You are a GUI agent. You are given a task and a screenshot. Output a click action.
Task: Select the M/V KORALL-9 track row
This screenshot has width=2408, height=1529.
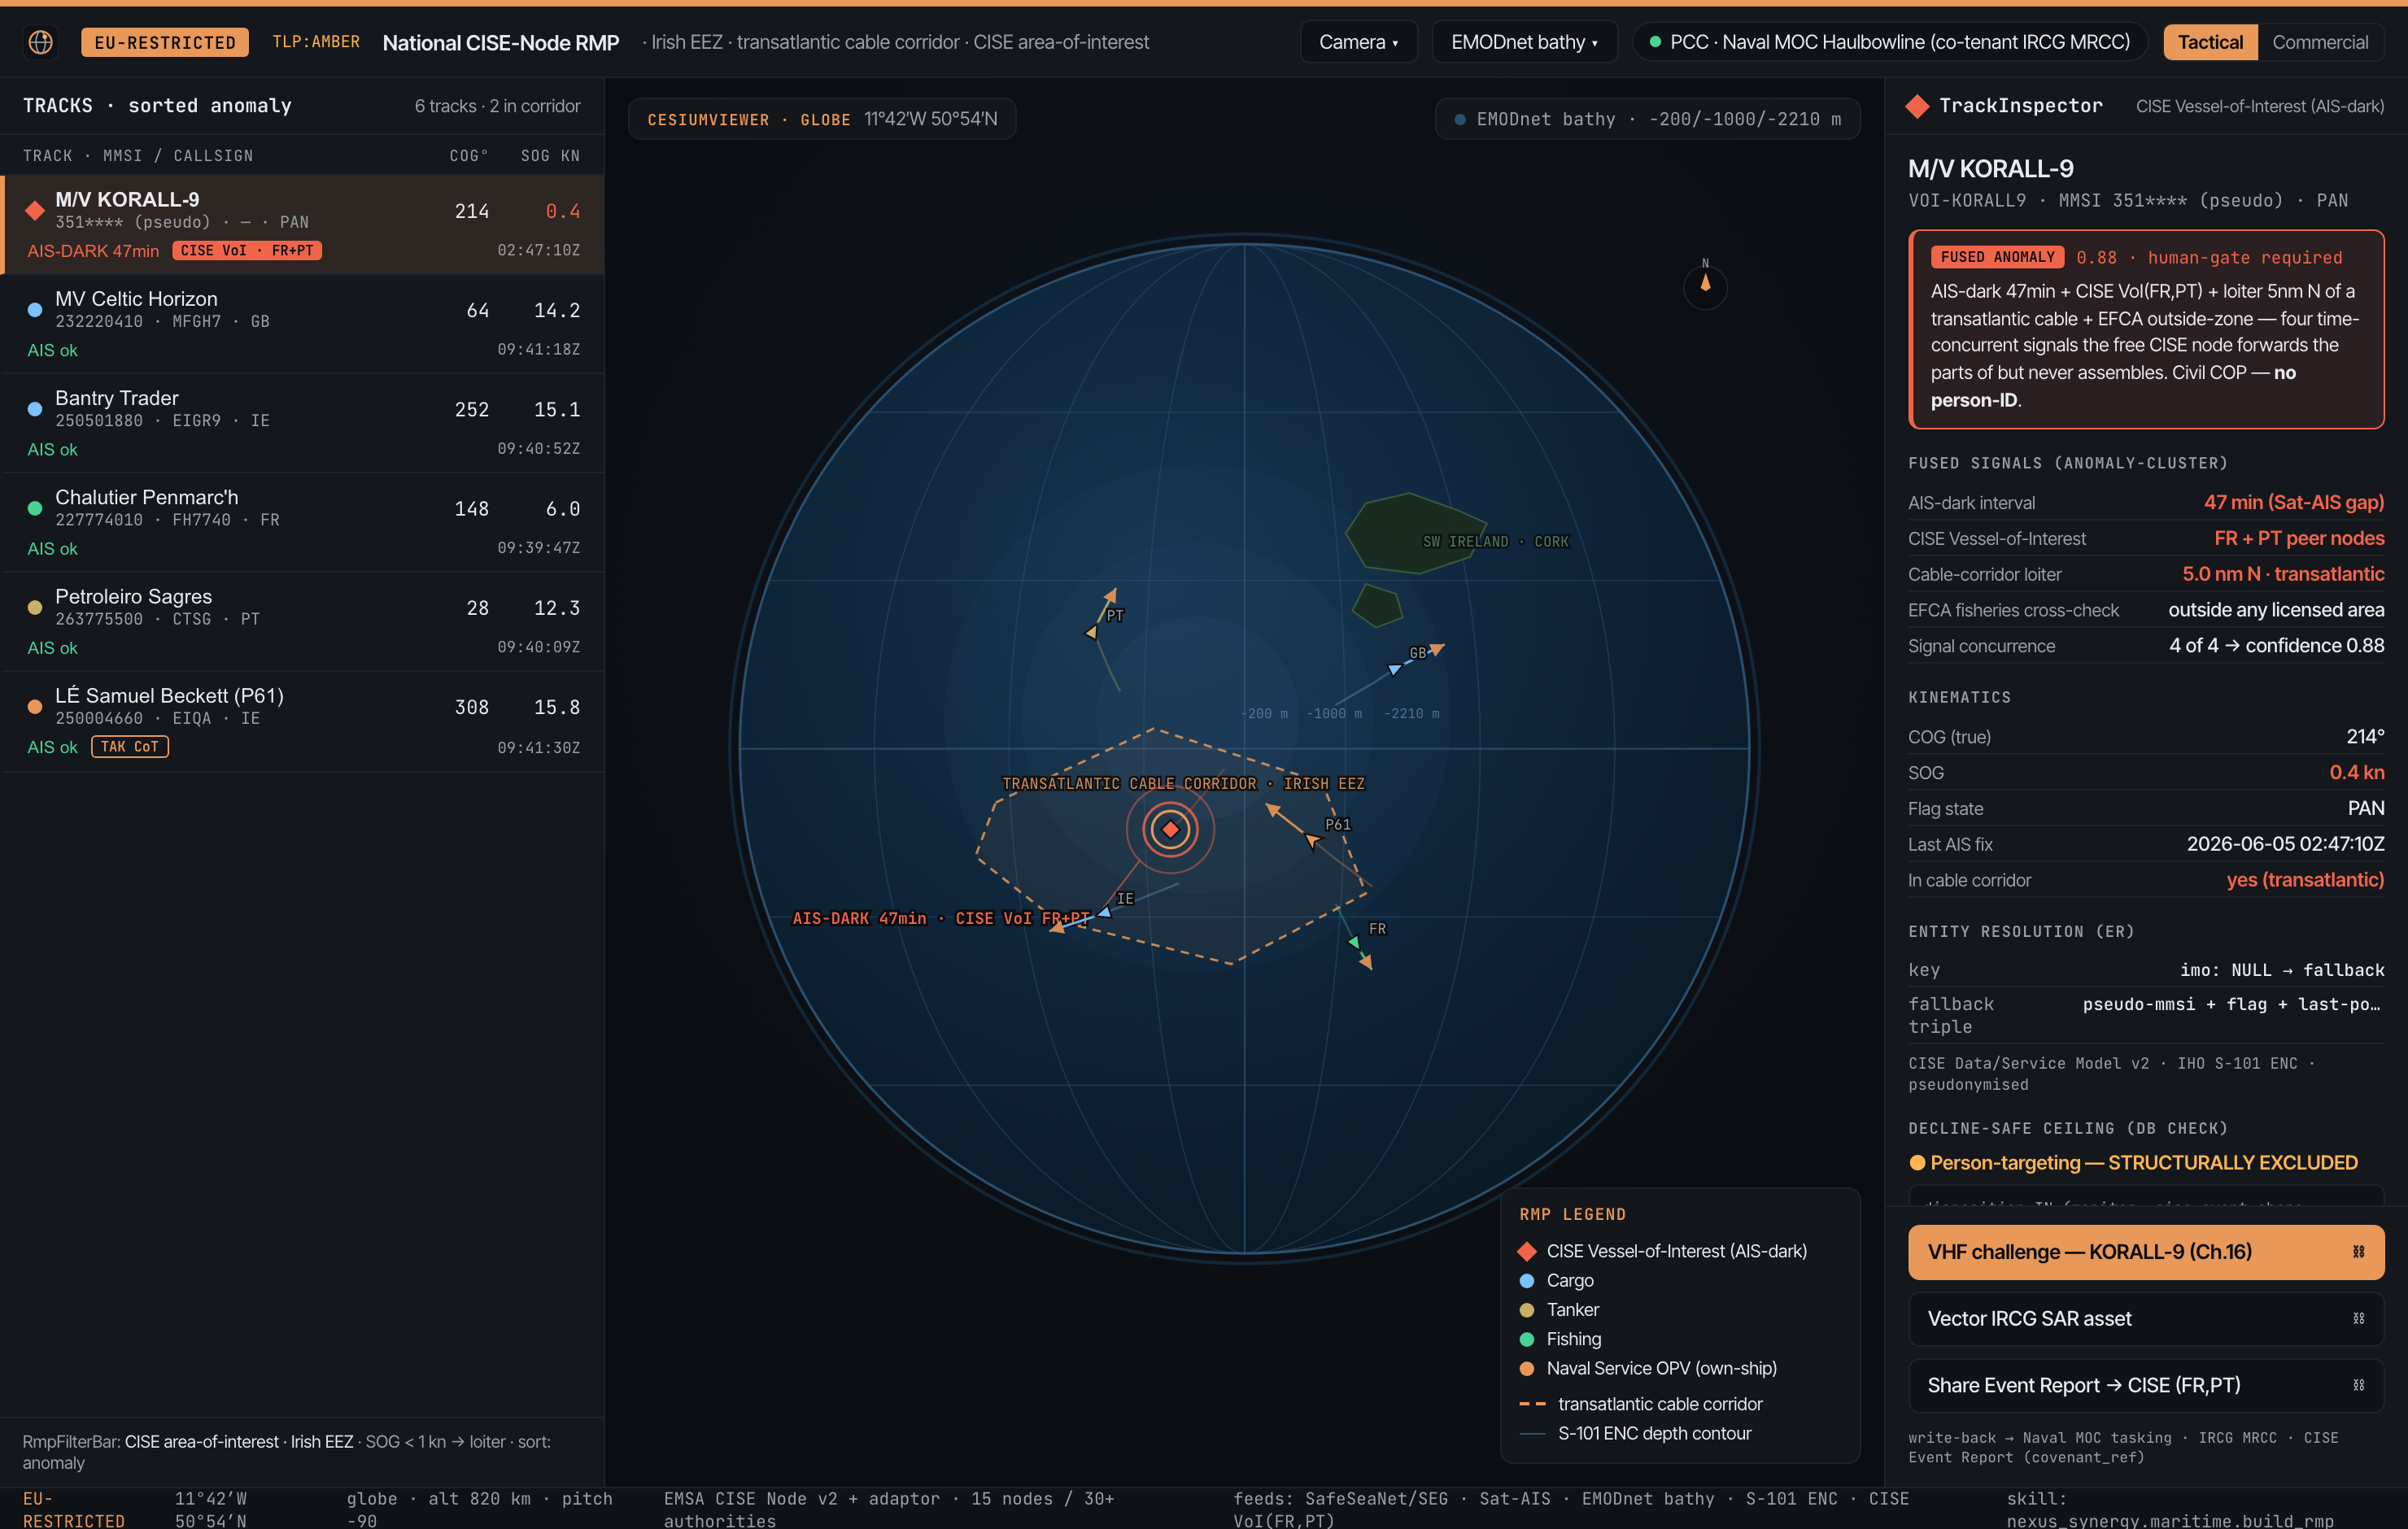pos(302,225)
